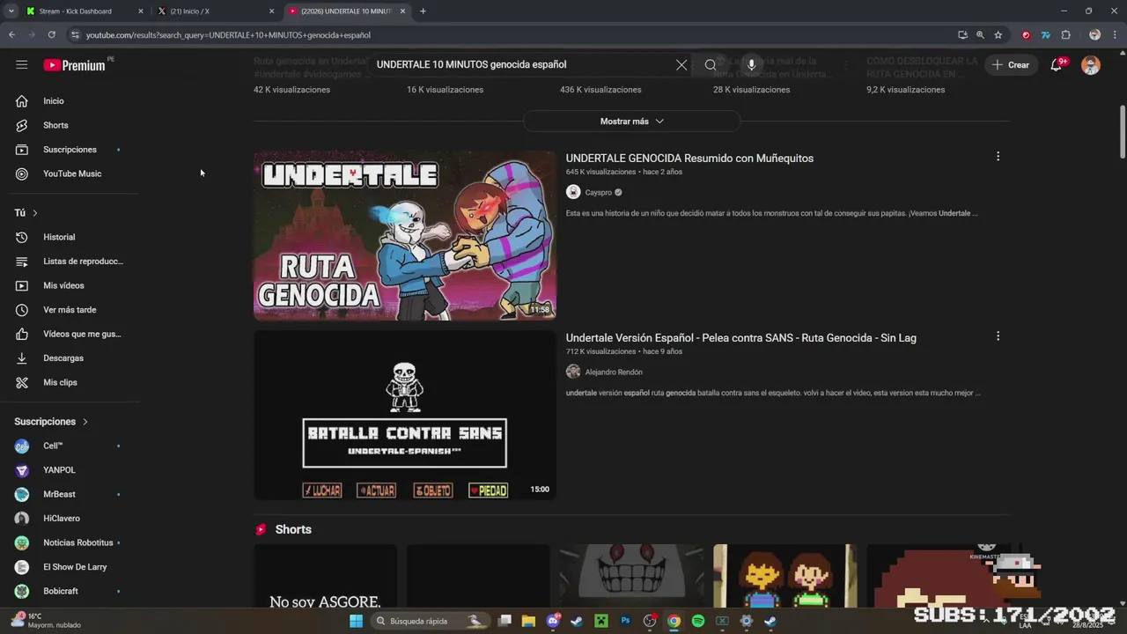Expand the Suscripciones section header

click(52, 422)
